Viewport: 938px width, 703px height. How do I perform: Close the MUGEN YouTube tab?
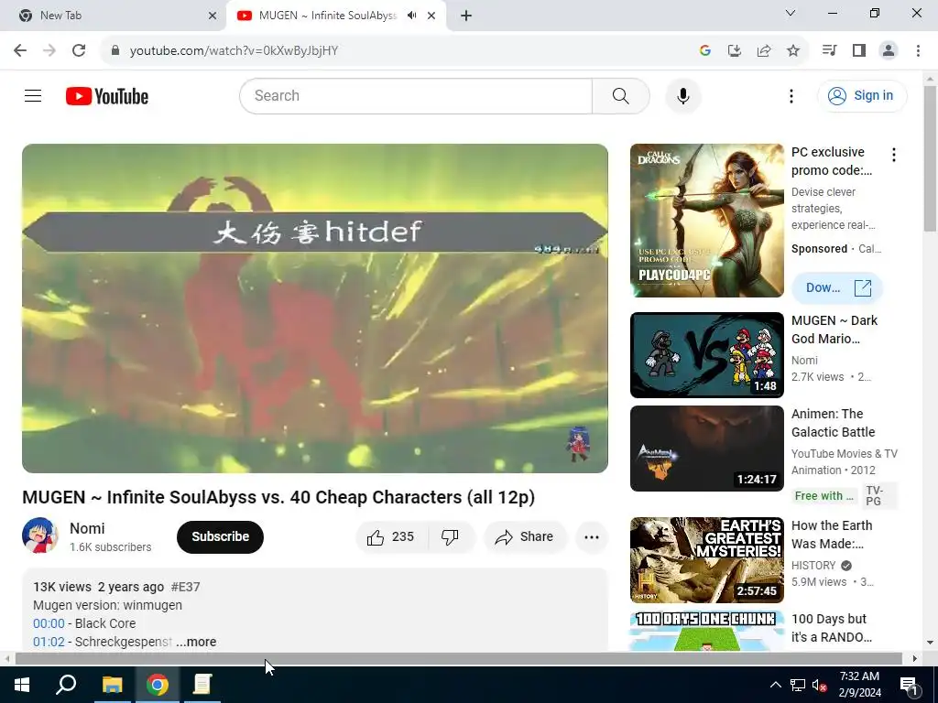pos(431,16)
